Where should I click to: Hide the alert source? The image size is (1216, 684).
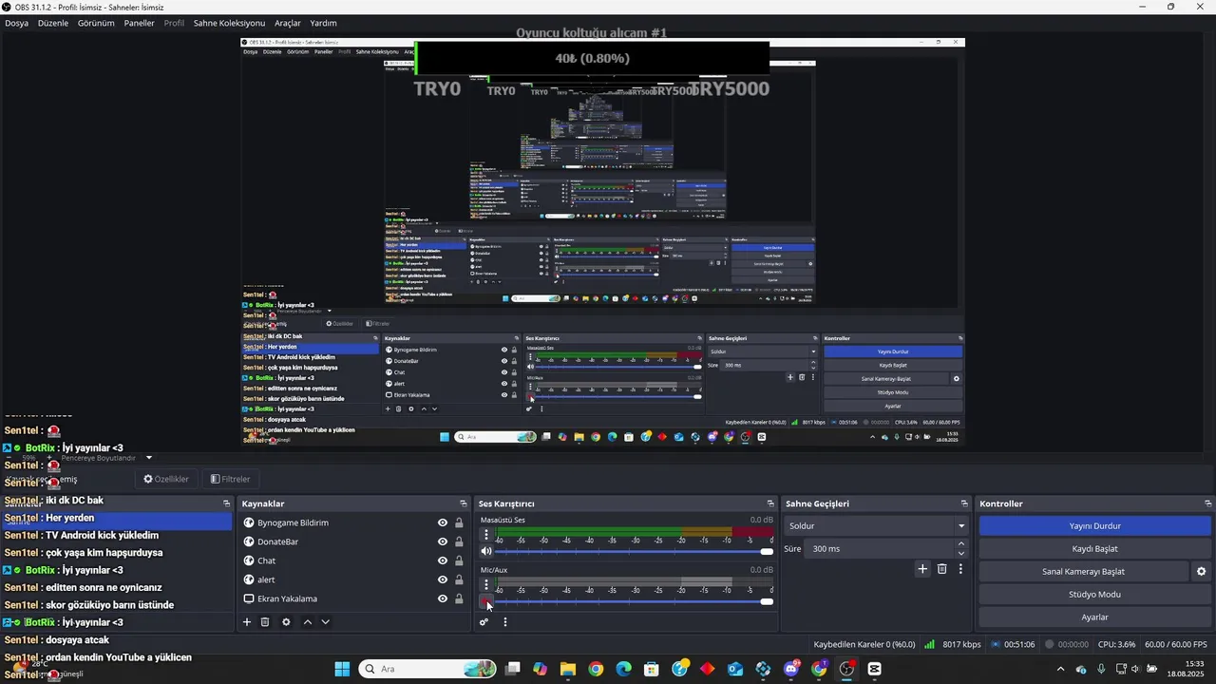coord(442,579)
